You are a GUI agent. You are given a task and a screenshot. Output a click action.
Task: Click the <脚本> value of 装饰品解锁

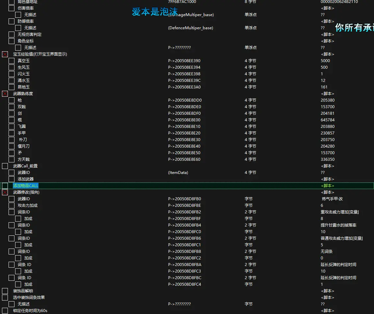[x=328, y=291]
